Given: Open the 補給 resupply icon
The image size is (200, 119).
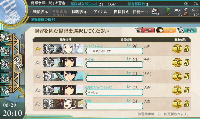Looking at the screenshot, I should tap(5, 51).
